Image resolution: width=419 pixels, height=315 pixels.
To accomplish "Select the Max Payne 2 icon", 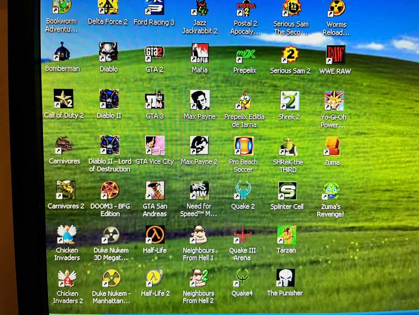I will point(199,145).
